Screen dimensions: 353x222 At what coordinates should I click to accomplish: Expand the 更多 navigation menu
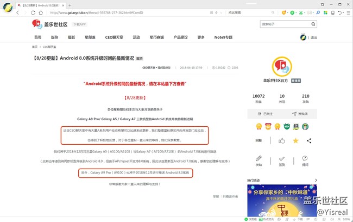coord(201,37)
